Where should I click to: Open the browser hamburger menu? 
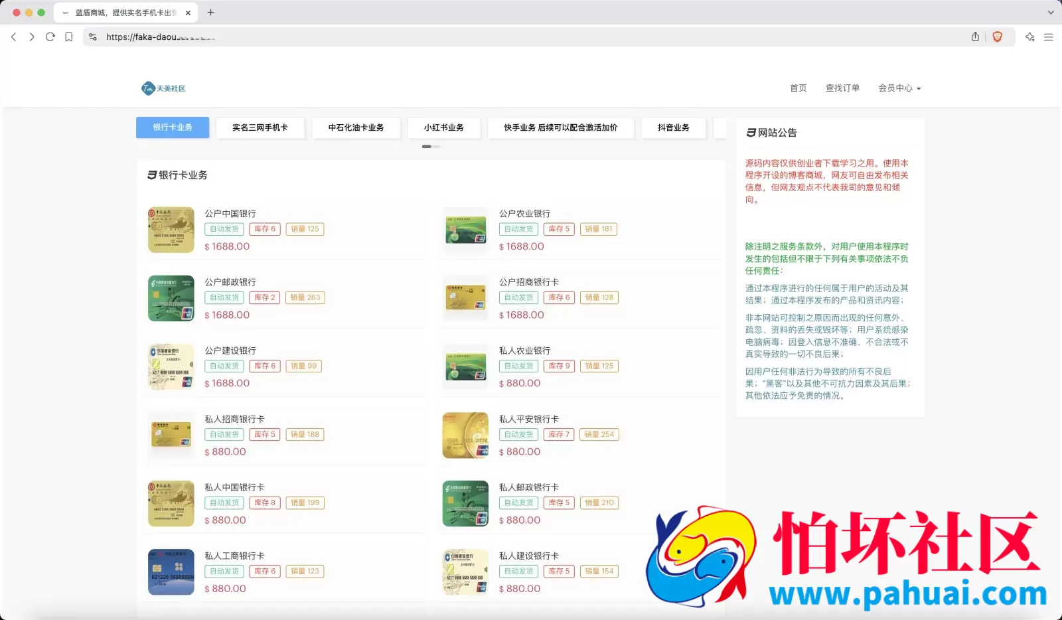1049,37
